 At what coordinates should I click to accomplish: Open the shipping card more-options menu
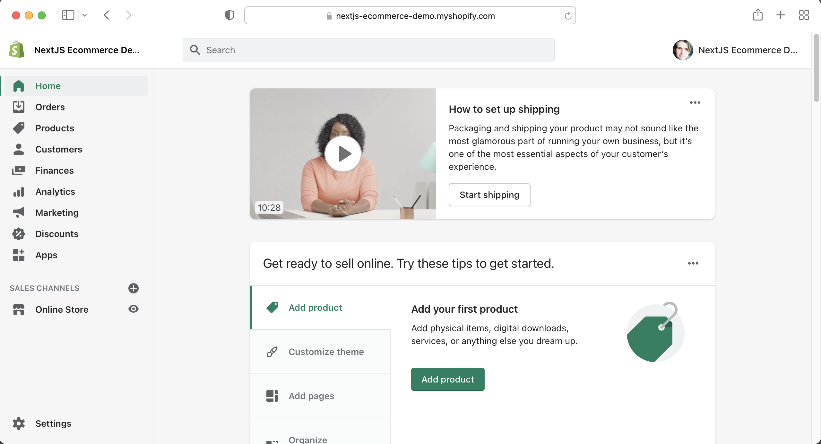coord(695,103)
